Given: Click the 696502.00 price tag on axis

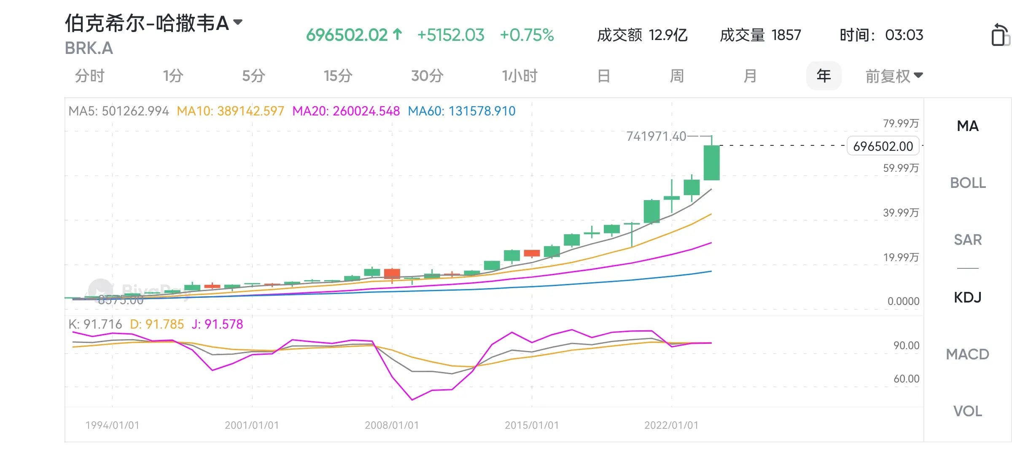Looking at the screenshot, I should pos(883,146).
